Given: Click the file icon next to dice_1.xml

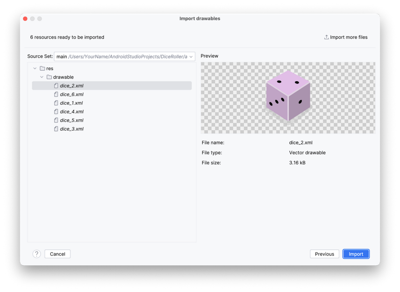Looking at the screenshot, I should pyautogui.click(x=56, y=103).
